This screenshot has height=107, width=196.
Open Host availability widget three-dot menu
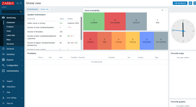tap(166, 10)
